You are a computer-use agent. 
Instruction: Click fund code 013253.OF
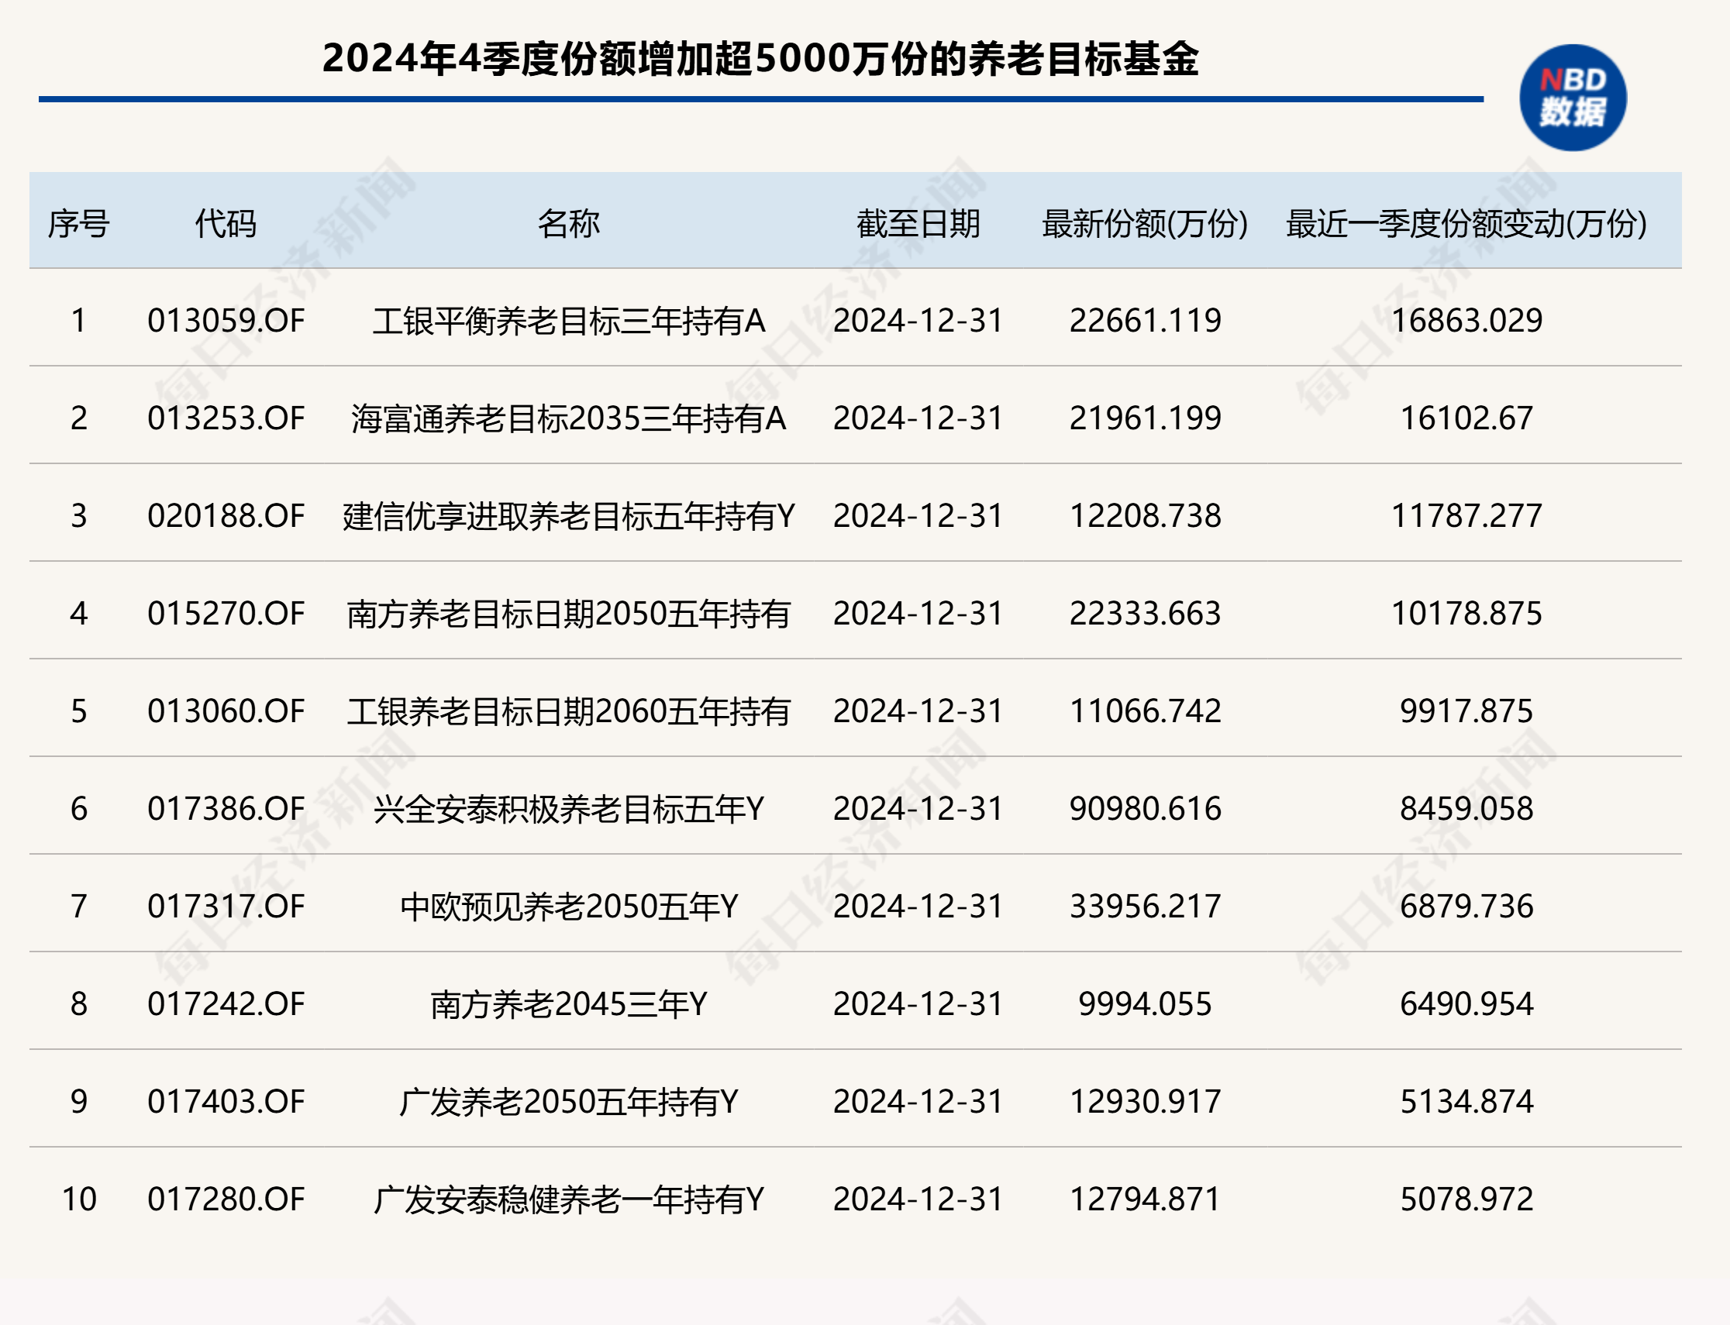[226, 418]
